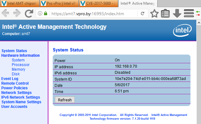Open the Network Settings page
Viewport: 201px width, 124px height.
[16, 92]
